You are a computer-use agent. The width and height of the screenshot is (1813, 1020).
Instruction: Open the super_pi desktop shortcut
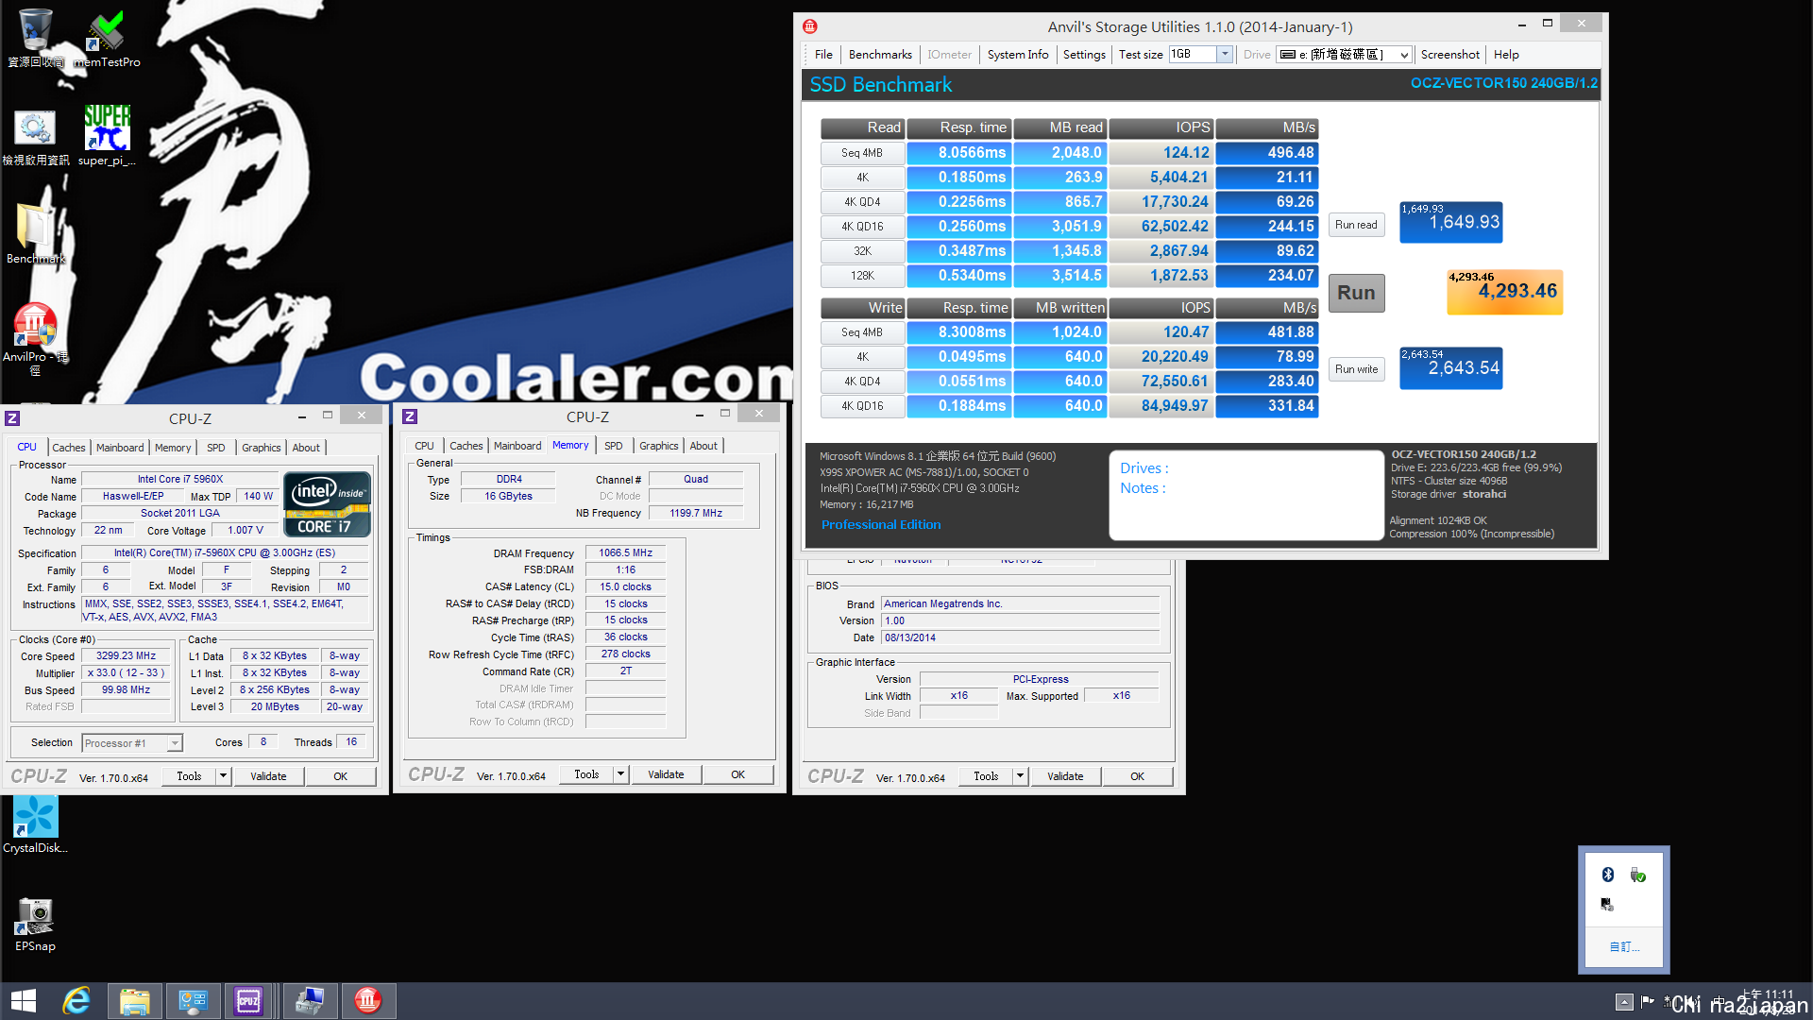[106, 135]
